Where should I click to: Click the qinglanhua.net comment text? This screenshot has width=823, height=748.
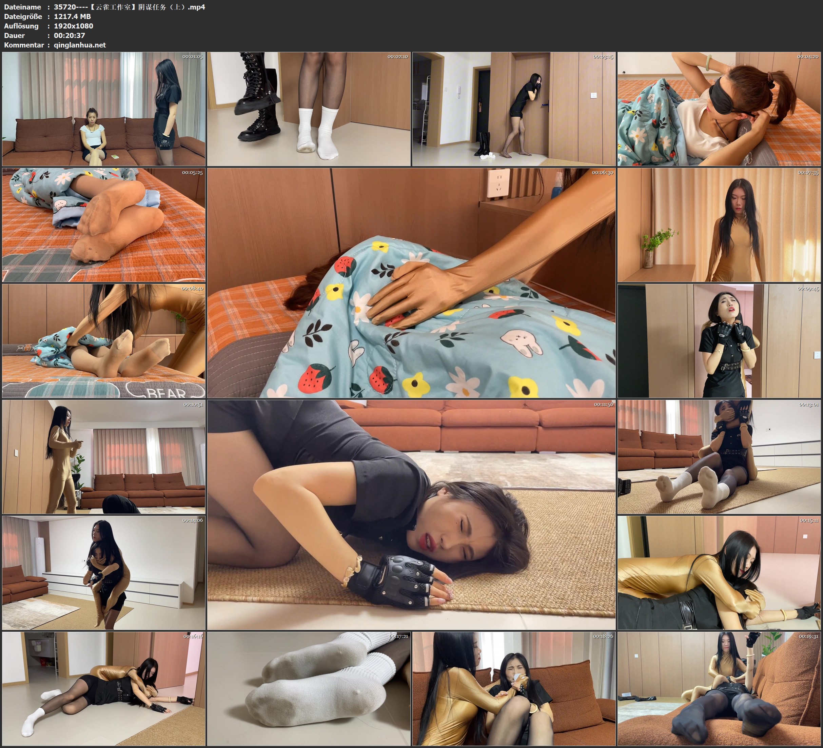pos(80,45)
